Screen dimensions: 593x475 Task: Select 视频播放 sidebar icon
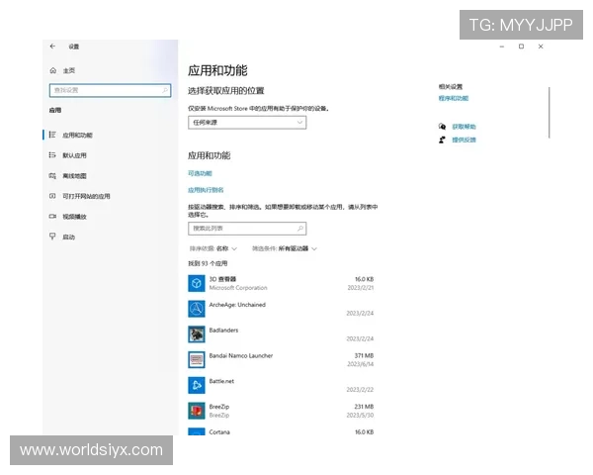[x=52, y=217]
